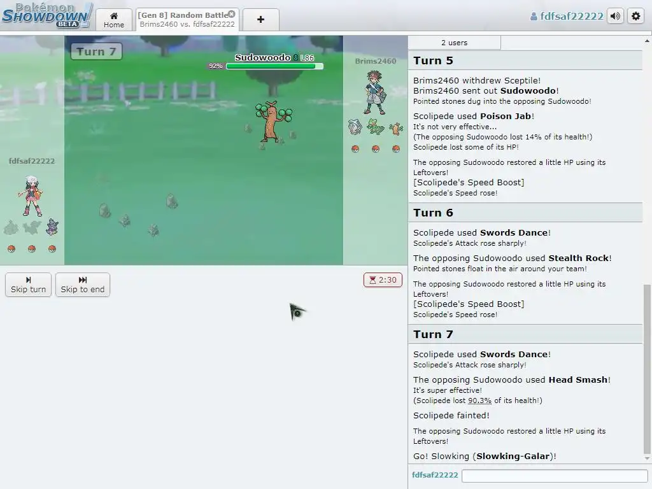The height and width of the screenshot is (489, 652).
Task: Click the fdfsaf22222 name label above your trainer
Action: point(32,161)
